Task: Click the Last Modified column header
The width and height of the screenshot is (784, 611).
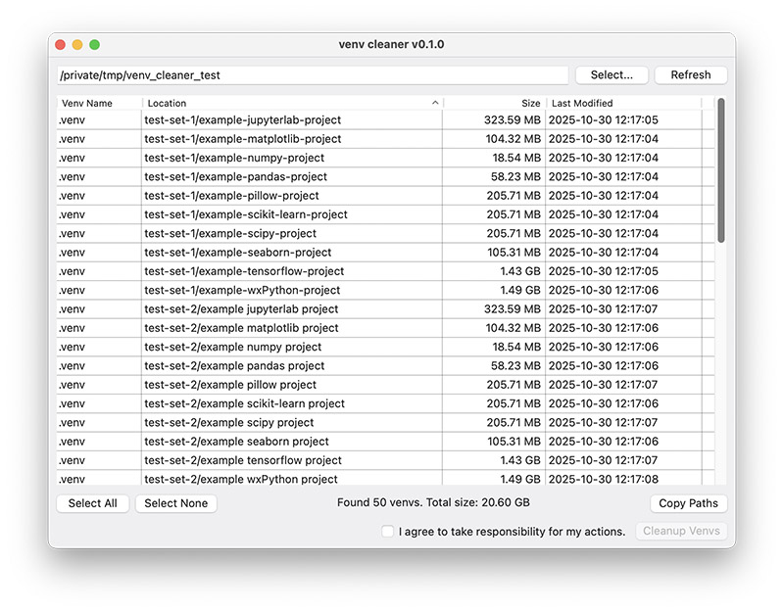Action: click(622, 103)
